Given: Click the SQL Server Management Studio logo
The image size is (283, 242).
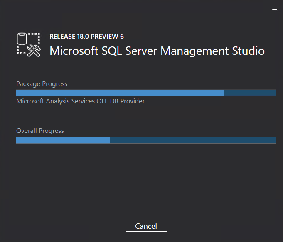Looking at the screenshot, I should click(x=29, y=45).
